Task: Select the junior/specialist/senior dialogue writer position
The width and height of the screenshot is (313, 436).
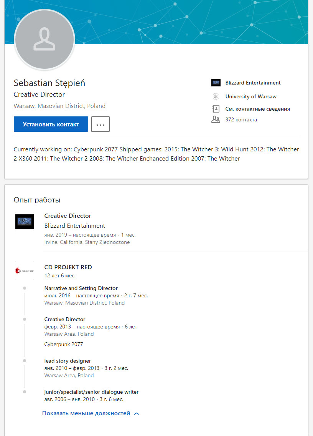Action: 91,392
